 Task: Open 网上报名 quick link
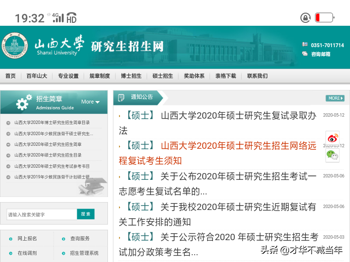pyautogui.click(x=27, y=239)
